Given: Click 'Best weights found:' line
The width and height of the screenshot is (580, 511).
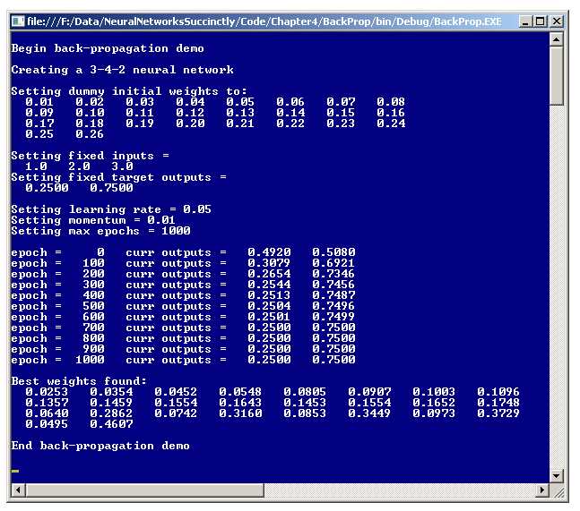Looking at the screenshot, I should tap(79, 381).
